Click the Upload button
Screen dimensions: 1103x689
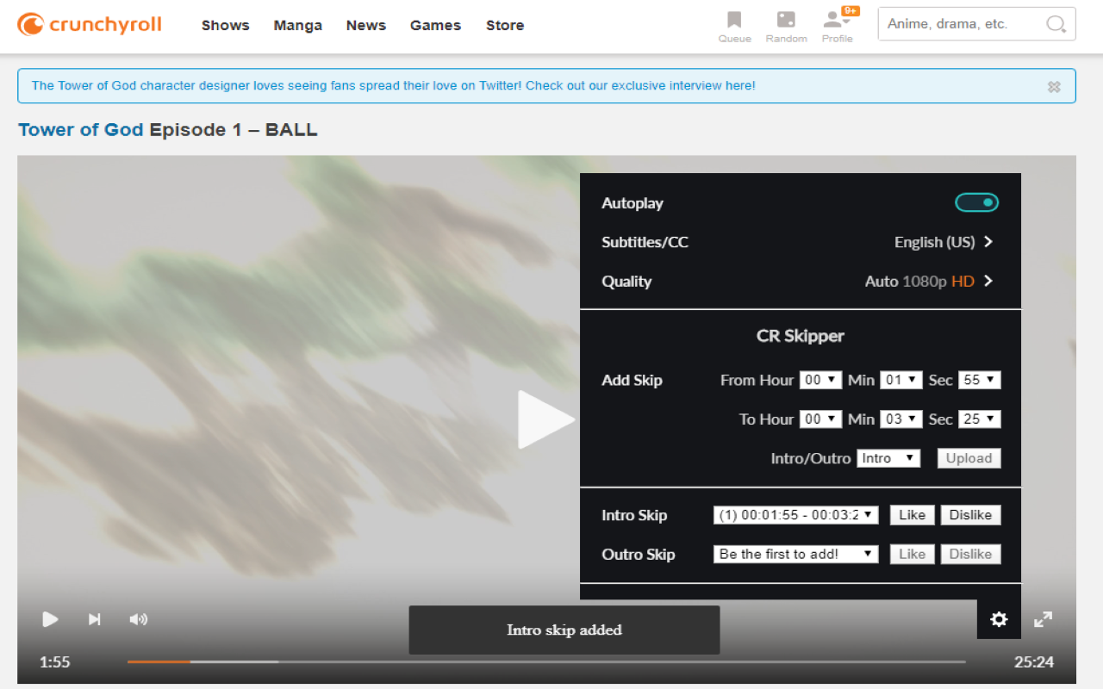[x=969, y=458]
